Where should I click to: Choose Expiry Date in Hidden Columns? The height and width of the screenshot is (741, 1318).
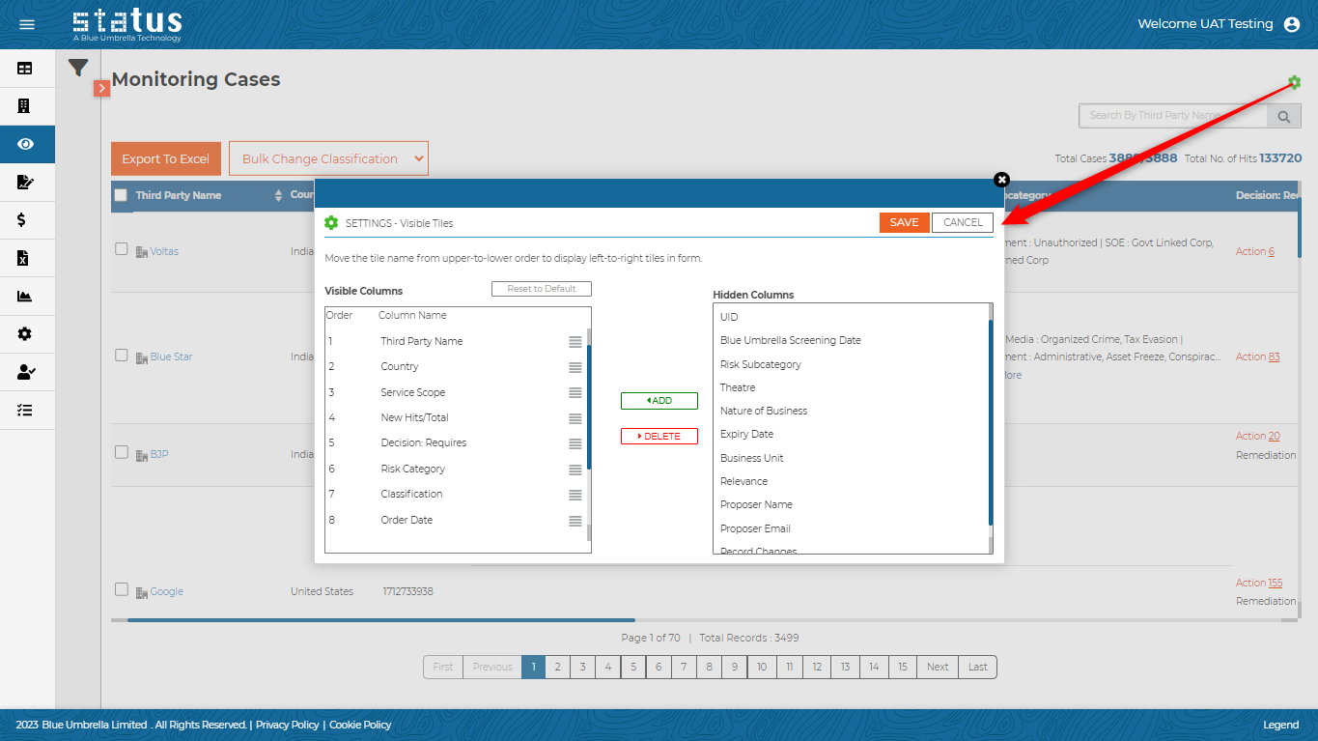pos(746,435)
